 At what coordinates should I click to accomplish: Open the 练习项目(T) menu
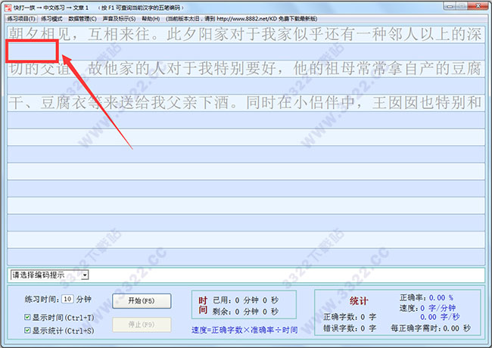(x=21, y=19)
